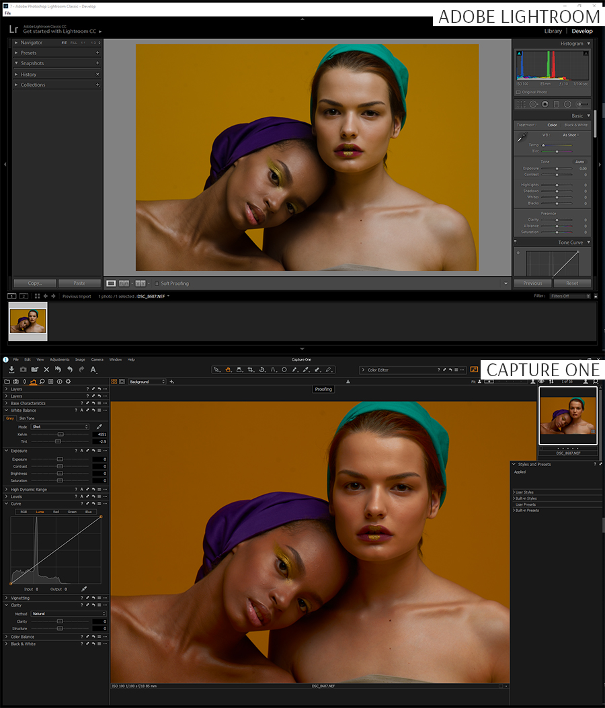Viewport: 605px width, 708px height.
Task: Open Capture One's White Balance Mode dropdown
Action: [x=60, y=427]
